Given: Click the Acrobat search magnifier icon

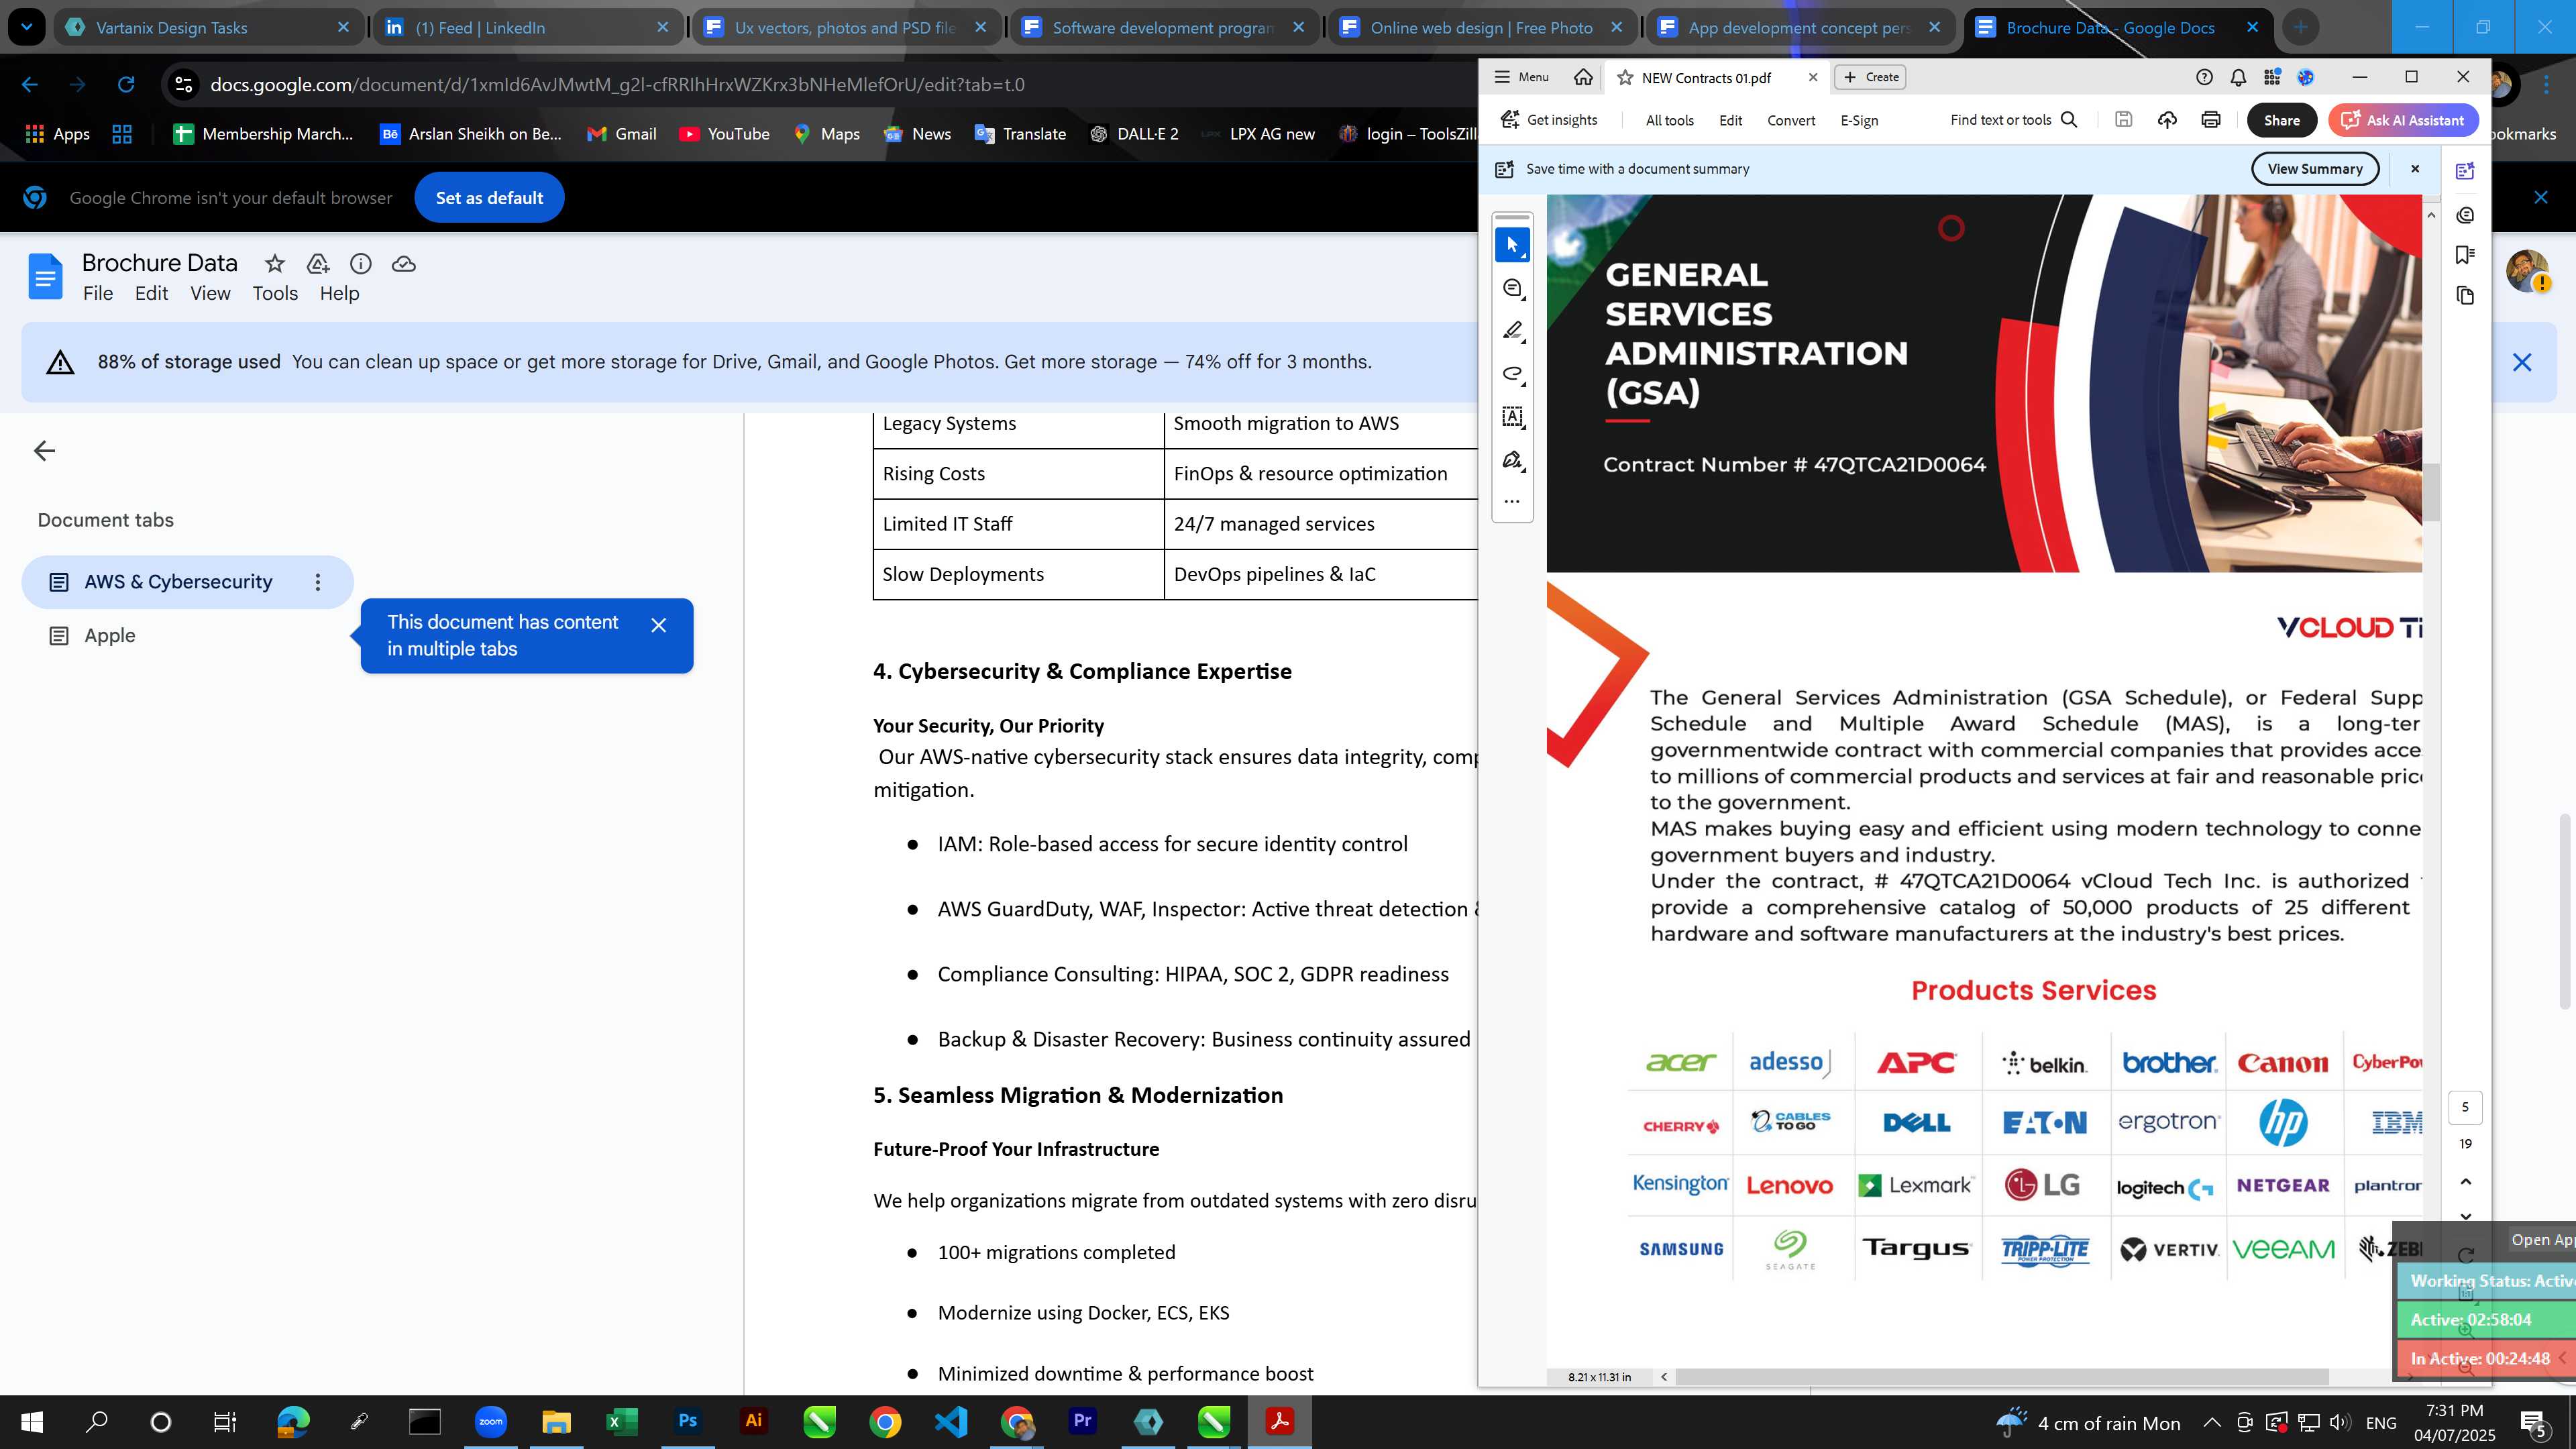Looking at the screenshot, I should [2070, 120].
